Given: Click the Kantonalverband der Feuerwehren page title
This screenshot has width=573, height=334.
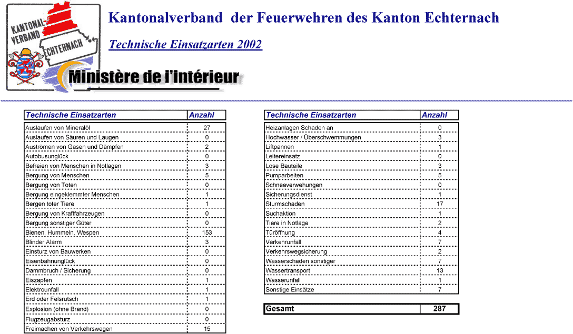Looking at the screenshot, I should [x=304, y=17].
